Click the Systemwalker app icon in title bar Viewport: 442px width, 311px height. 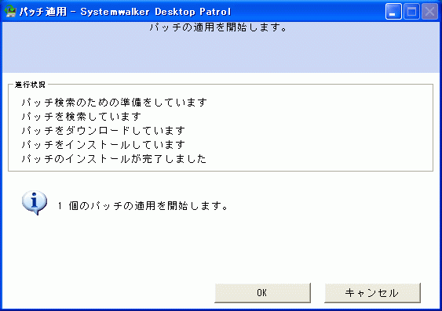(x=10, y=11)
